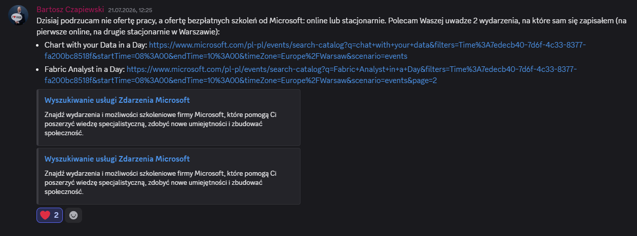Open the upper Wyszukiwanie usługi Zdarzenia Microsoft title
This screenshot has height=236, width=637.
tap(117, 100)
